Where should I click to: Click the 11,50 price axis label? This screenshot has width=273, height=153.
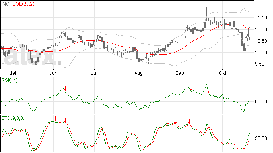click(x=261, y=18)
